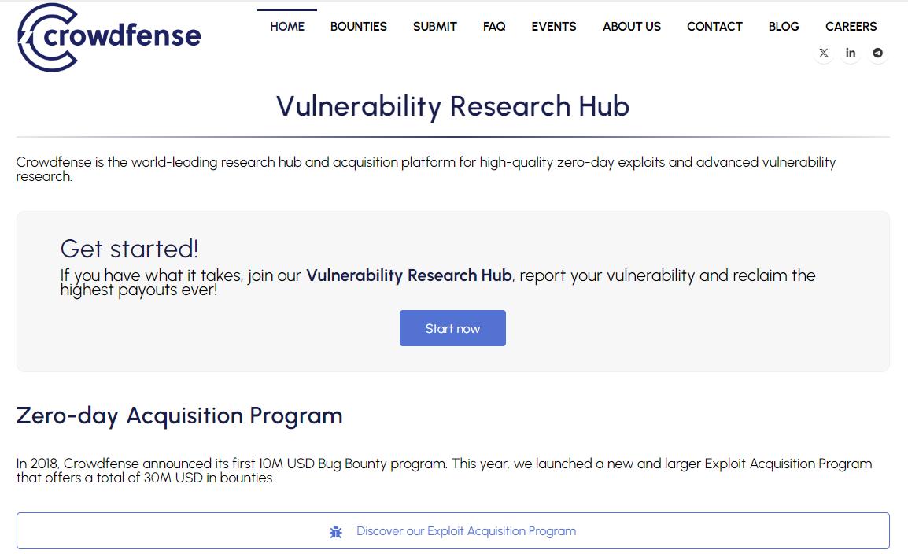908x554 pixels.
Task: Open the X (Twitter) social profile
Action: point(824,53)
